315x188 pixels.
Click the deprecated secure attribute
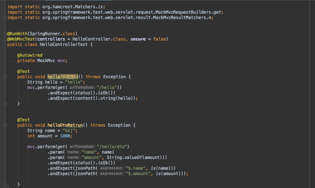pos(138,39)
